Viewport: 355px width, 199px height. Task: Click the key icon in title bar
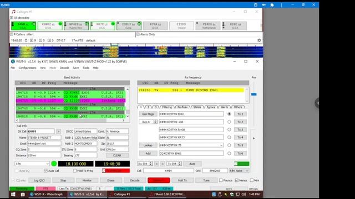264,5
